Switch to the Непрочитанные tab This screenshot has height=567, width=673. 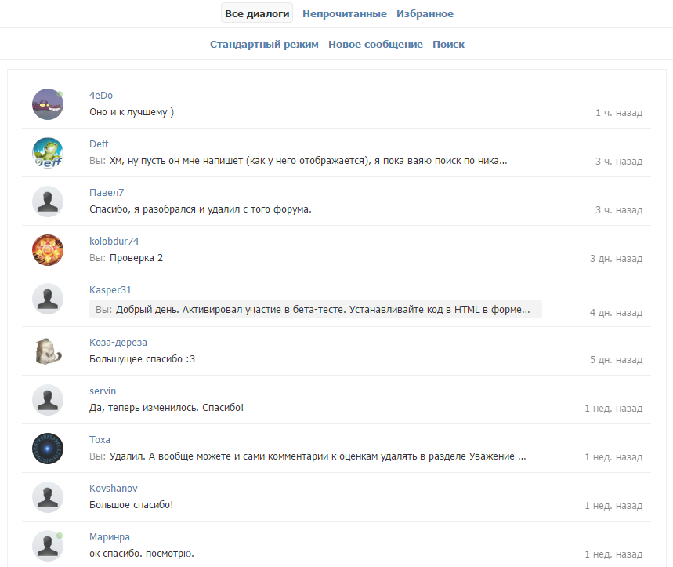[x=345, y=14]
